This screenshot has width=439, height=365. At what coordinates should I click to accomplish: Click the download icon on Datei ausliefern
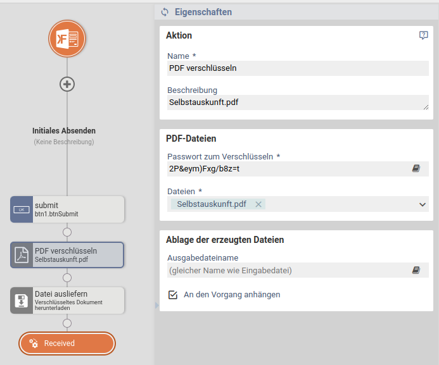(22, 300)
